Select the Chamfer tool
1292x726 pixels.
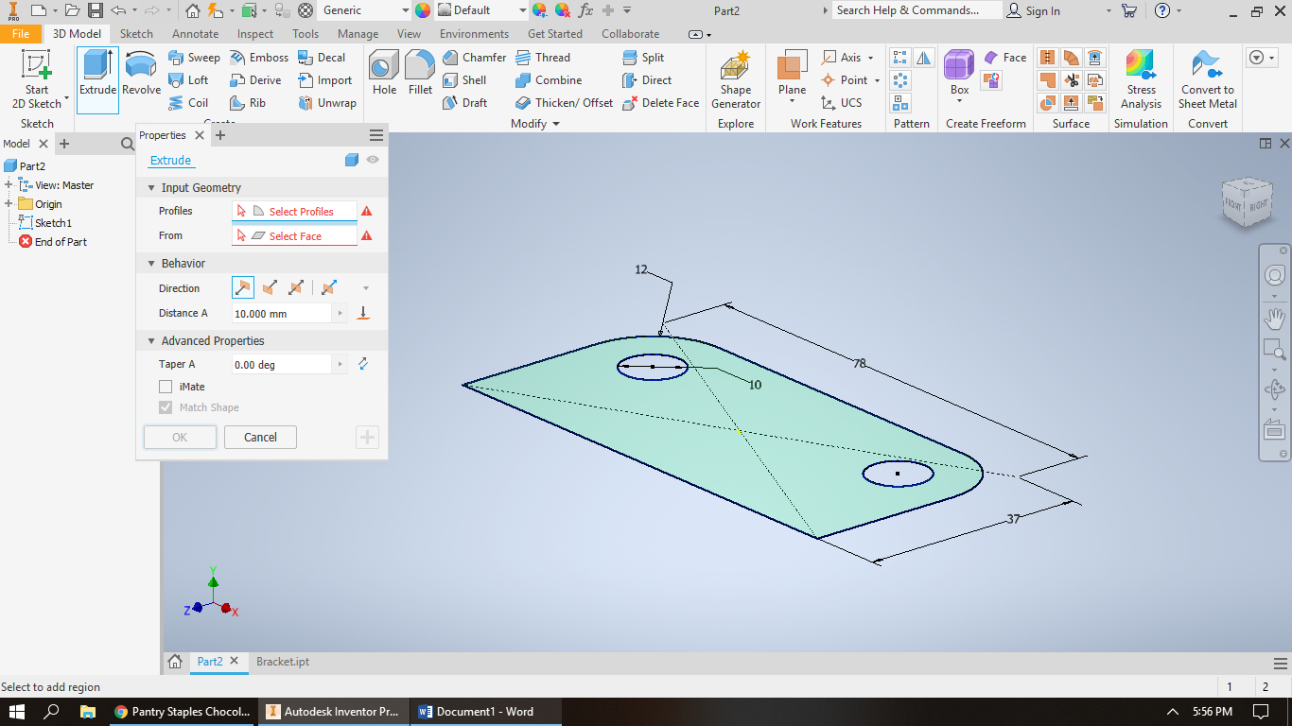[x=474, y=57]
